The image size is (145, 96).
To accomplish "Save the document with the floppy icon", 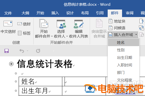I will tap(7, 51).
